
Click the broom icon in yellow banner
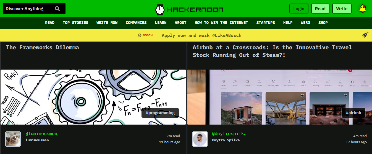[365, 35]
